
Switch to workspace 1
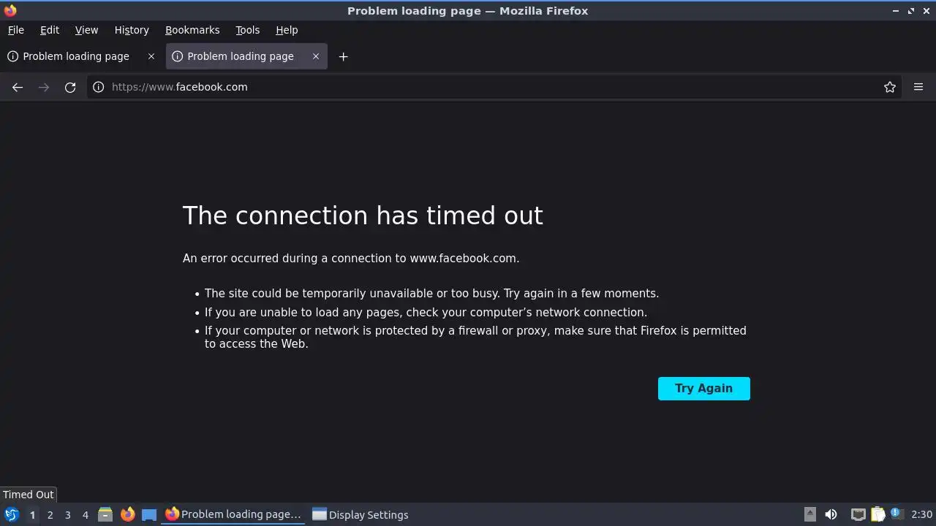32,515
